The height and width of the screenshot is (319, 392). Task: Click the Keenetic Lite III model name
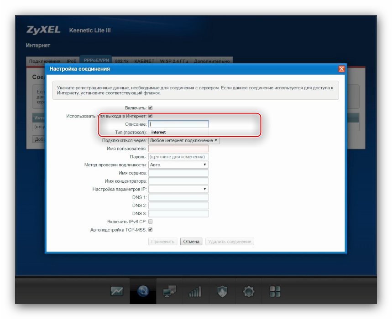(90, 31)
